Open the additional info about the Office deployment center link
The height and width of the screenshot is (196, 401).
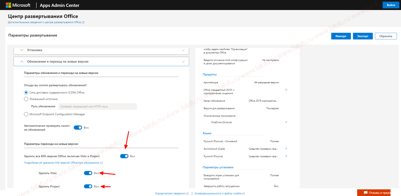click(x=46, y=22)
